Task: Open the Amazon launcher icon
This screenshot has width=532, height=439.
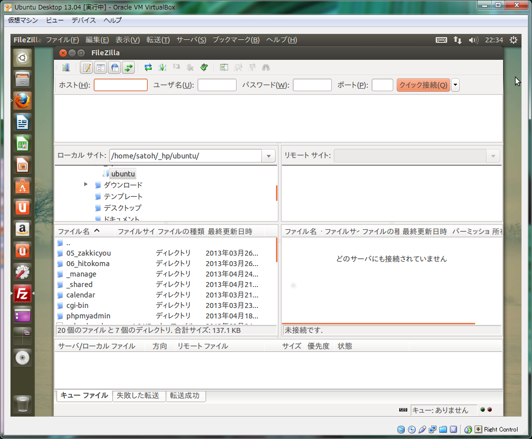Action: 22,229
